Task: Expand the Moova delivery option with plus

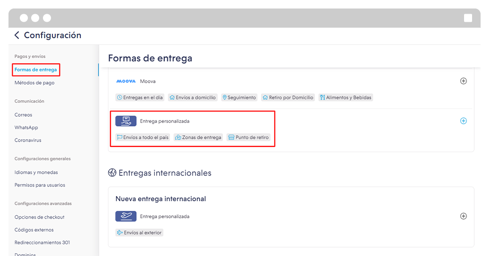Action: click(463, 81)
